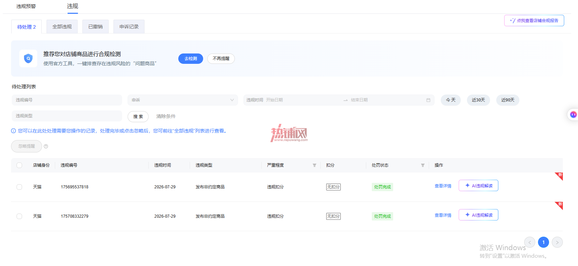
Task: Open the calendar icon in date range field
Action: (428, 100)
